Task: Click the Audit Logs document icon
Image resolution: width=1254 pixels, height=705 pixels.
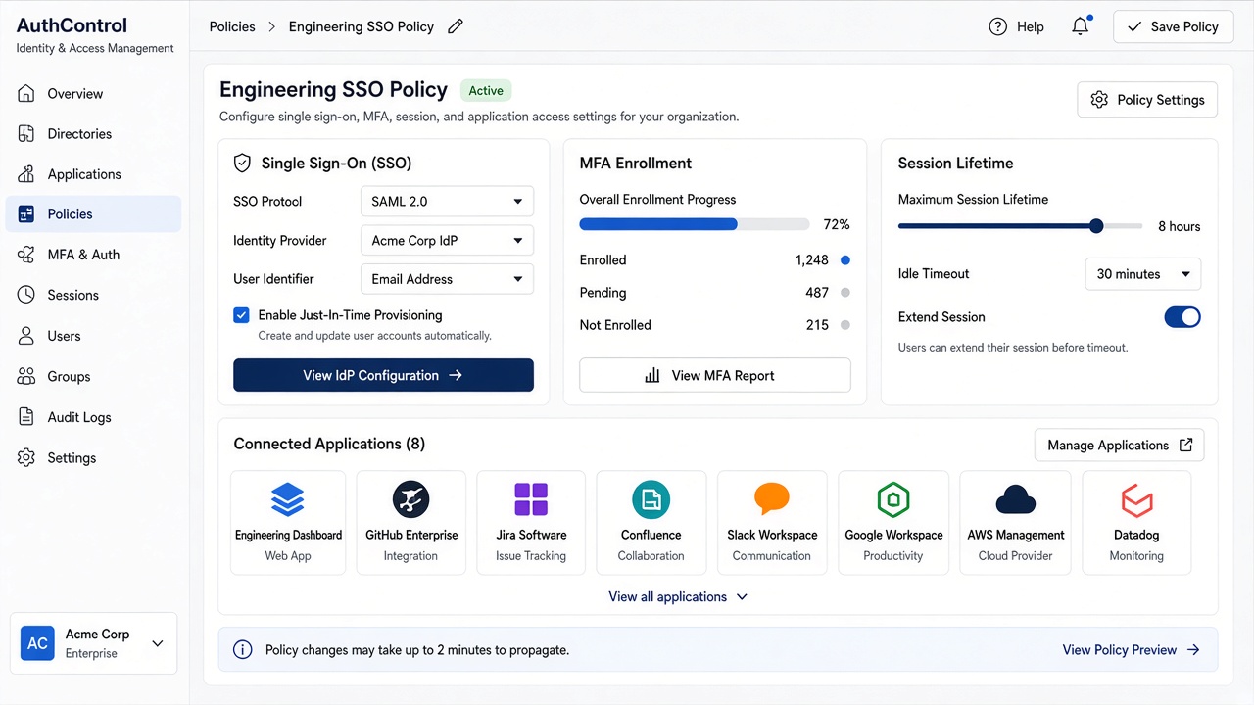Action: point(27,417)
